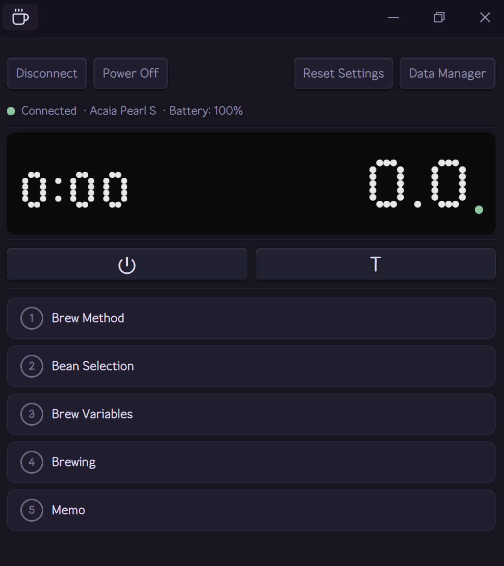Expand the Bean Selection step
Viewport: 504px width, 566px height.
(251, 366)
